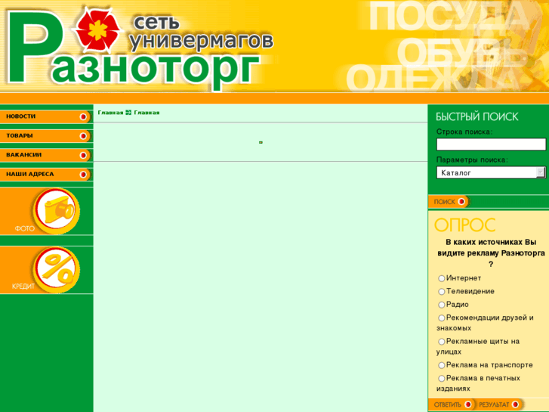The image size is (549, 412).
Task: Click the Кредит percent icon banner
Action: 47,270
